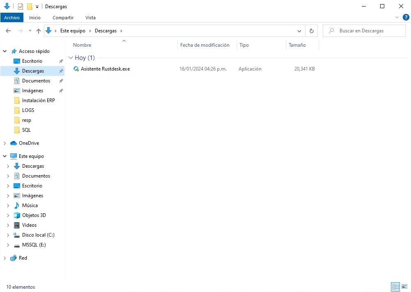Open Disco local (C:) drive
Viewport: 411px width, 292px height.
[39, 235]
